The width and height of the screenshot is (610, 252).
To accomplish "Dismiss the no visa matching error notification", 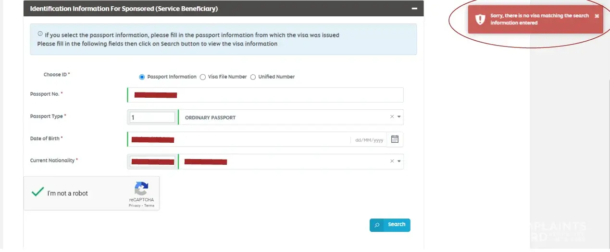I will tap(597, 16).
